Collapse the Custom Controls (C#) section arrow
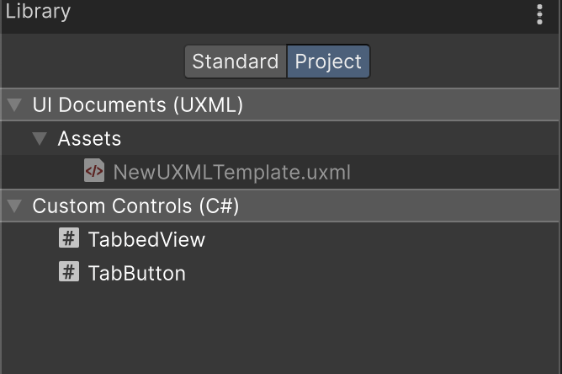Viewport: 562px width, 374px height. [14, 206]
